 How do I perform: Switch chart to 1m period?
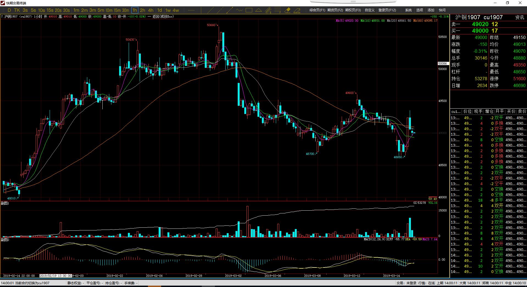pos(76,10)
